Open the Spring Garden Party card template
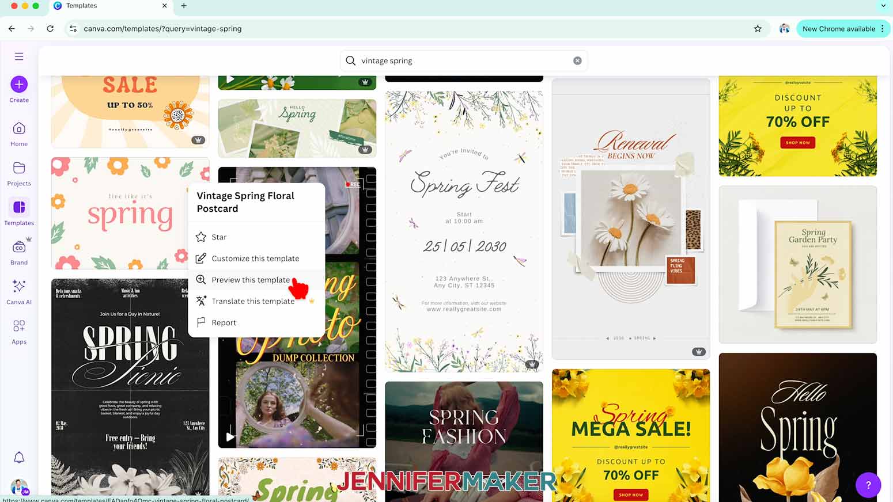 point(798,264)
